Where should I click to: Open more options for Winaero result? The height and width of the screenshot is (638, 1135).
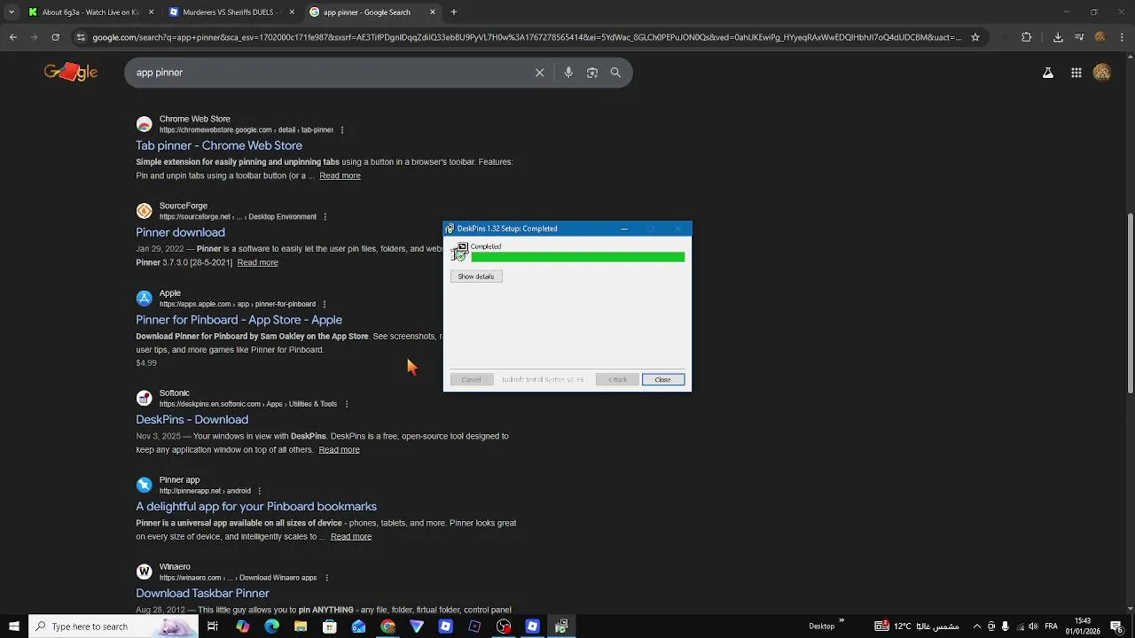click(x=326, y=578)
